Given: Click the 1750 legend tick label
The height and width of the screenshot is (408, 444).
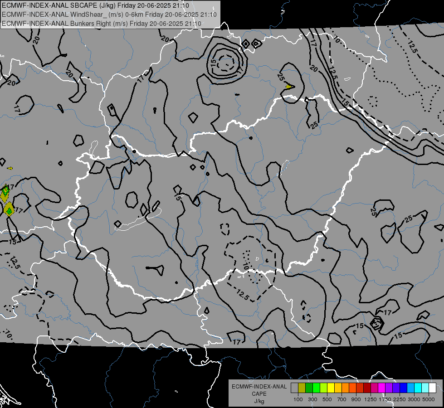Looking at the screenshot, I should click(385, 399).
